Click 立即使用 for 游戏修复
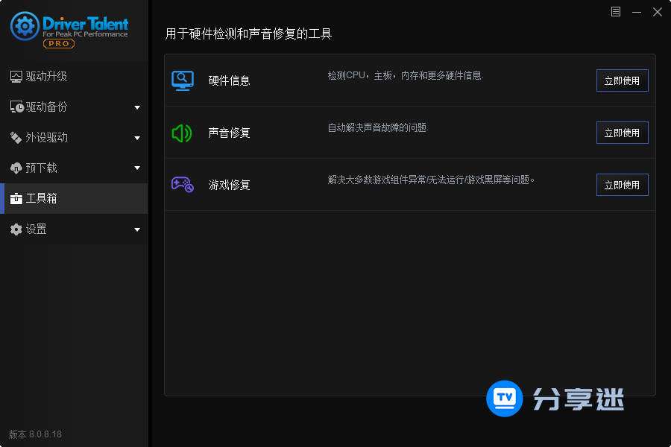This screenshot has width=671, height=447. pos(622,184)
